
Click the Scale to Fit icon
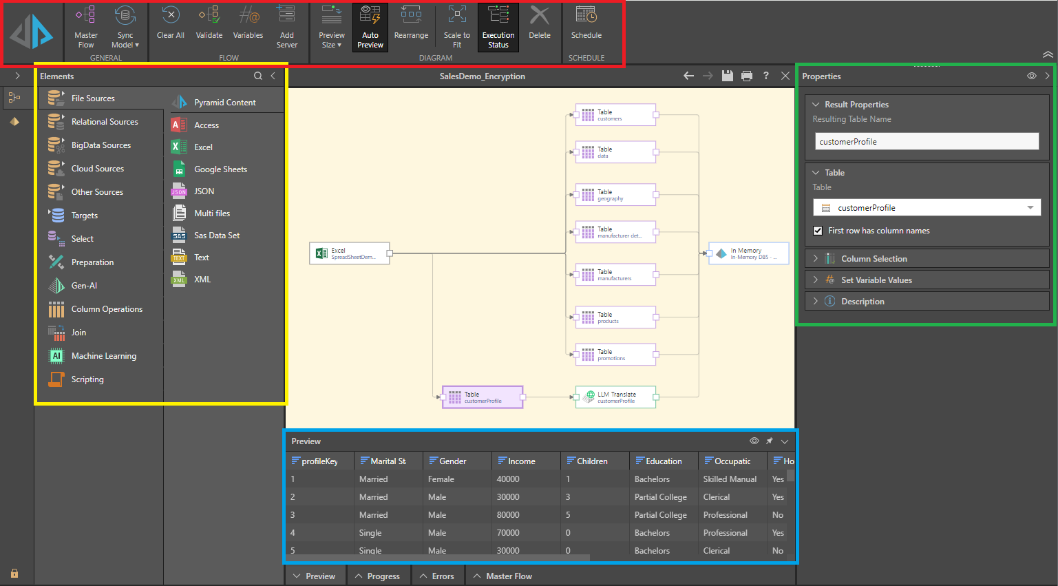click(x=456, y=26)
